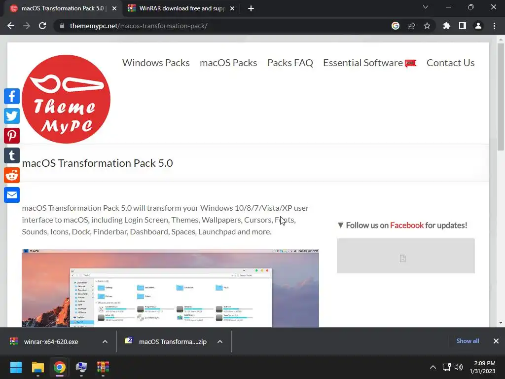505x379 pixels.
Task: Open Chrome three-dot menu
Action: pos(494,26)
